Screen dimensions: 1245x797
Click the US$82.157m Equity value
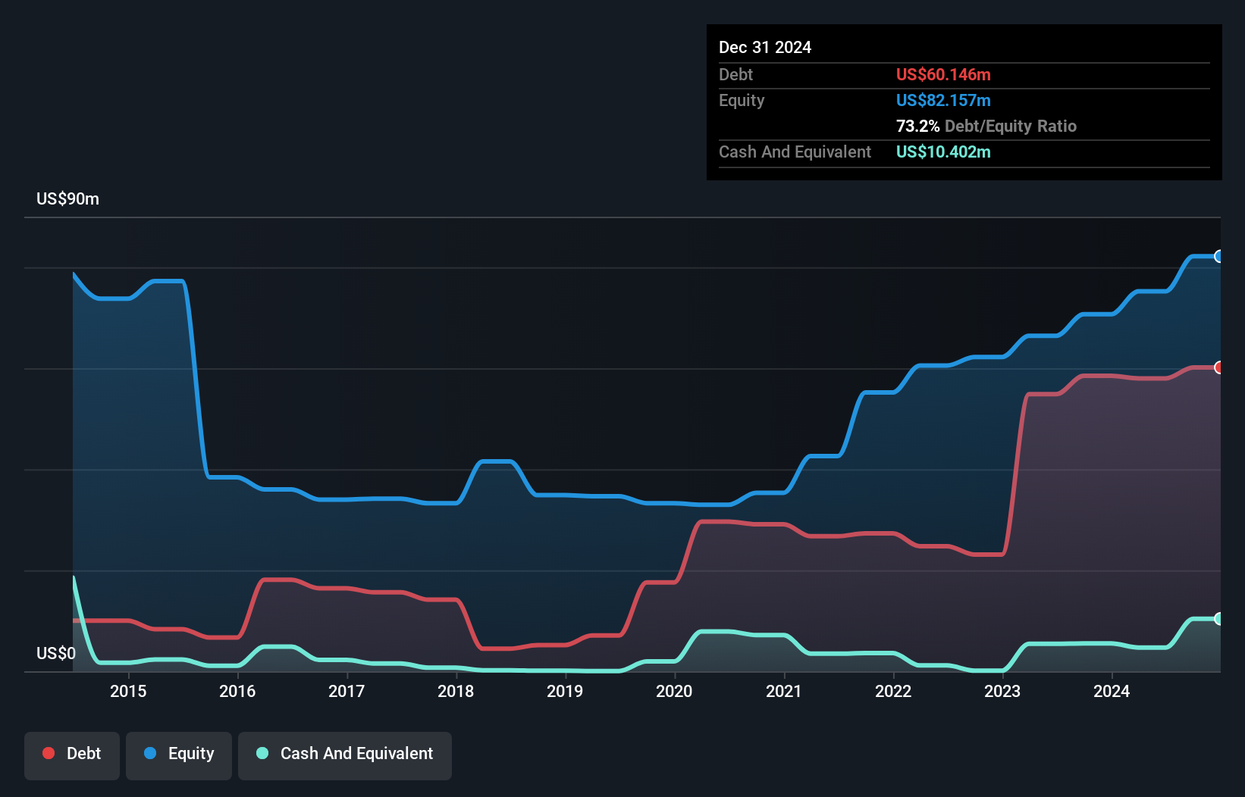pos(943,100)
